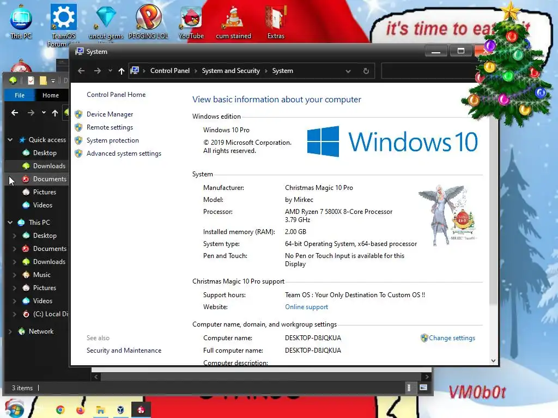558x418 pixels.
Task: Open File tab in File Explorer
Action: [20, 95]
